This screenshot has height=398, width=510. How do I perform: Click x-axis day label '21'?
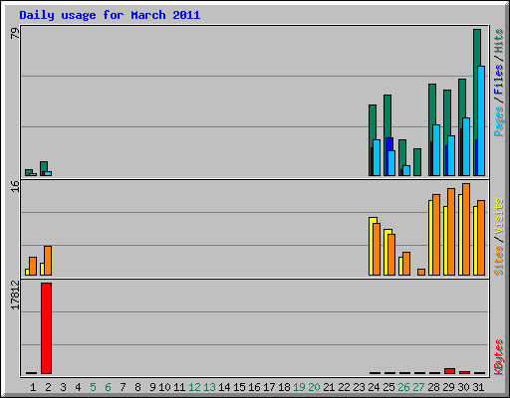[329, 387]
